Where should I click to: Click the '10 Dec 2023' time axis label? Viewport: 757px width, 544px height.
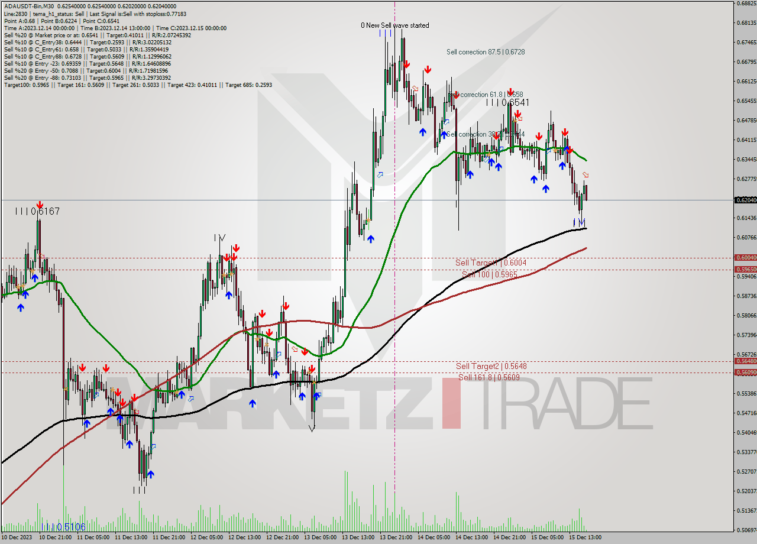[17, 537]
